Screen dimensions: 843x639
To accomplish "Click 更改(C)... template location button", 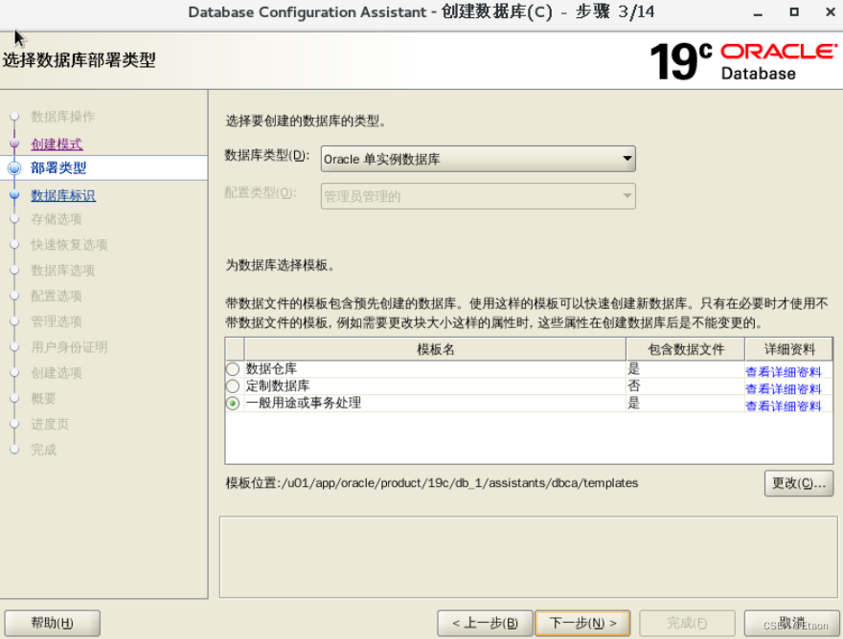I will coord(799,483).
